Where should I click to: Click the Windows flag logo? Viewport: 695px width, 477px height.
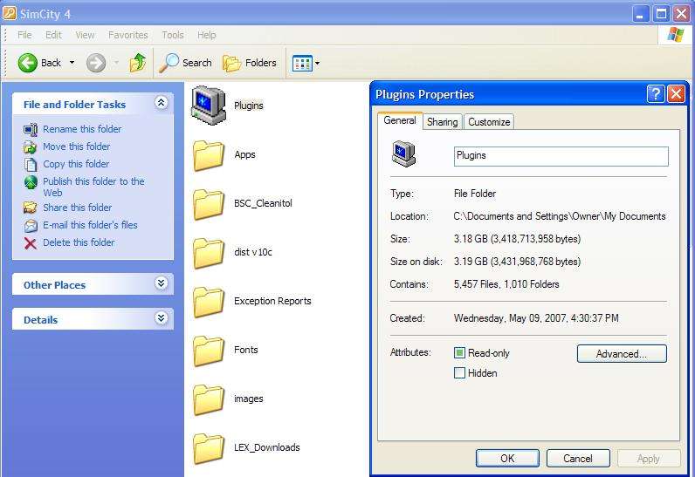tap(676, 35)
